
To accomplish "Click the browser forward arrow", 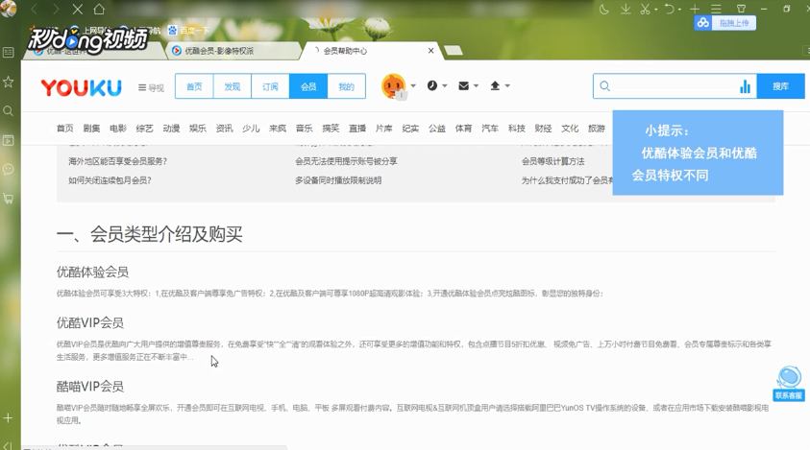I will (56, 9).
